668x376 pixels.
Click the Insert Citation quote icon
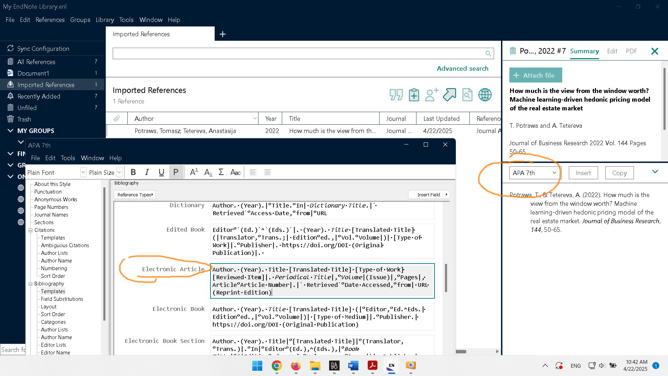point(396,95)
